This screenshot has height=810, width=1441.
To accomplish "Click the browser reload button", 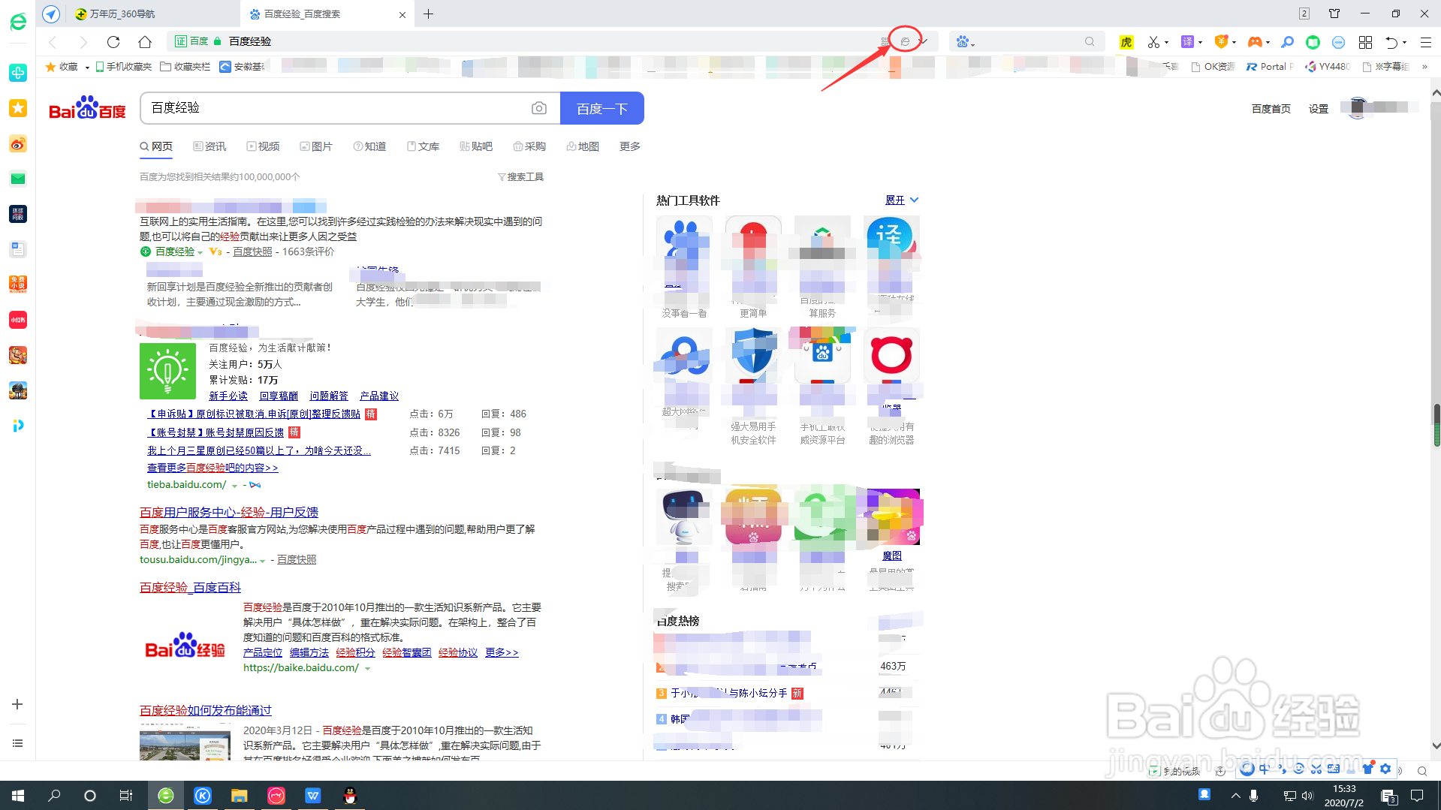I will pyautogui.click(x=113, y=42).
